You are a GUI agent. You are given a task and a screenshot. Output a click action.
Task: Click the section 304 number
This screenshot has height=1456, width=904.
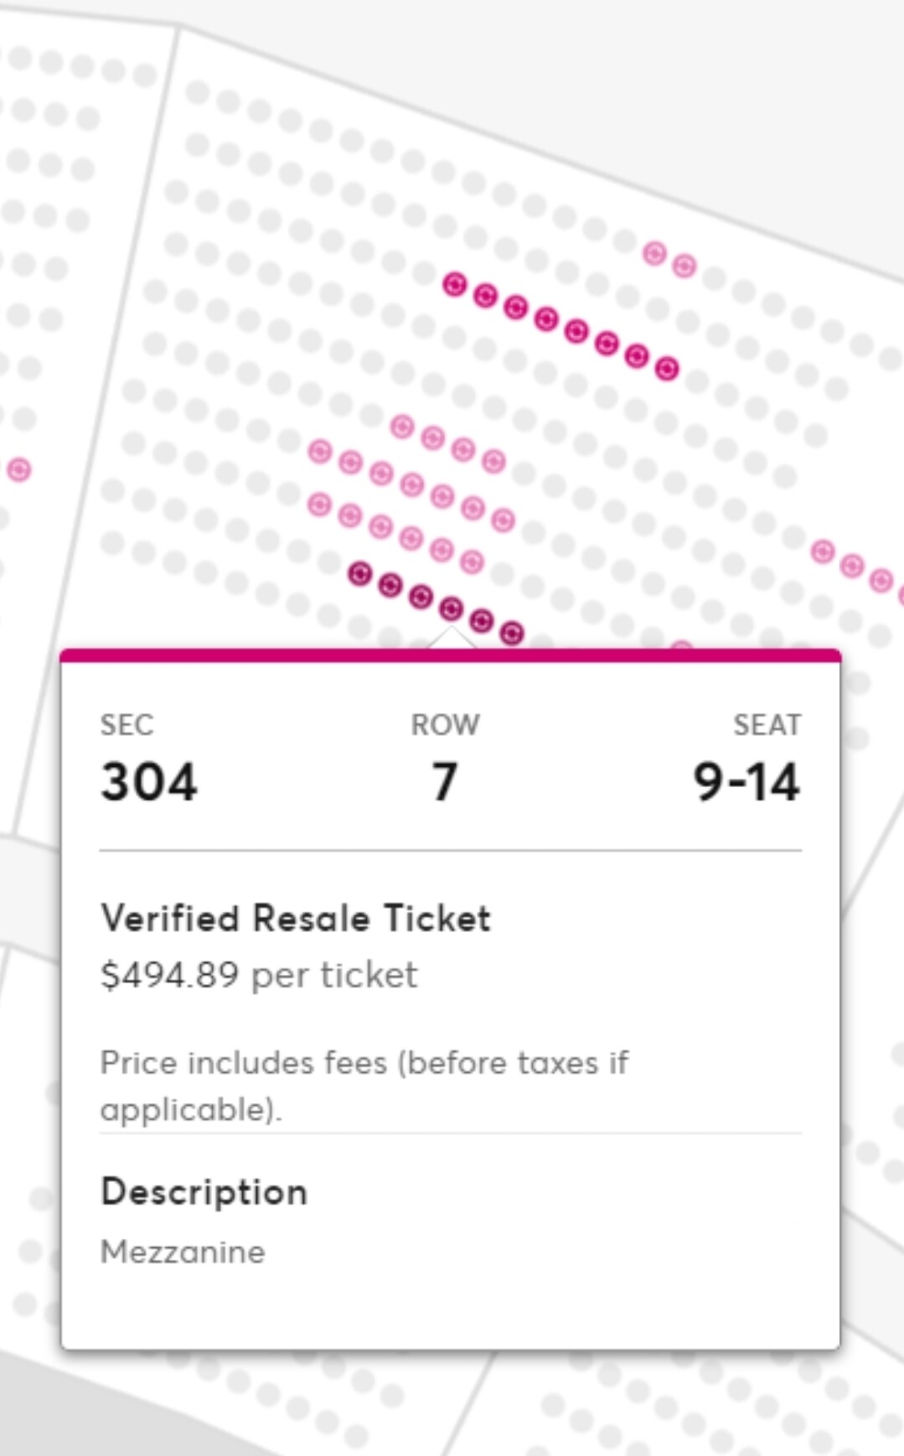pyautogui.click(x=149, y=782)
